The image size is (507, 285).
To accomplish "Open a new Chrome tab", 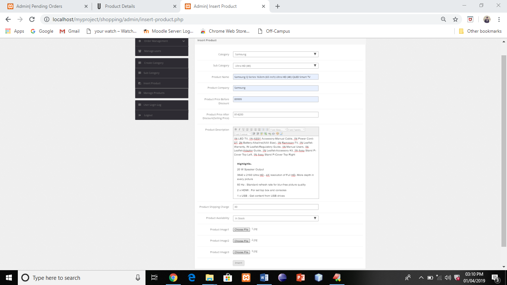I will tap(278, 6).
